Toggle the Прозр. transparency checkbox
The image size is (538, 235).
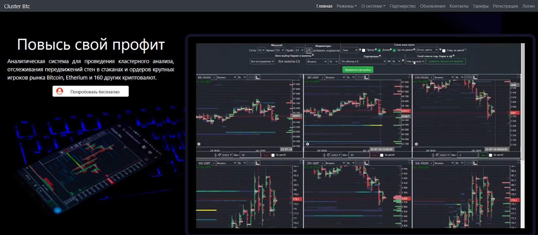(363, 50)
